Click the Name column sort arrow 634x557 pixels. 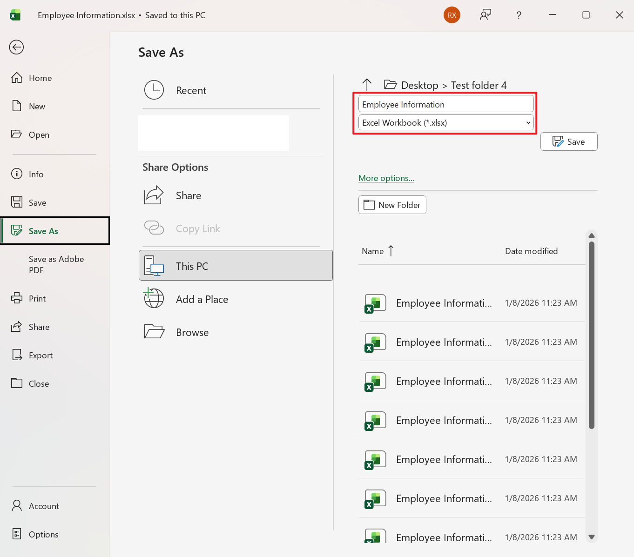pyautogui.click(x=390, y=251)
